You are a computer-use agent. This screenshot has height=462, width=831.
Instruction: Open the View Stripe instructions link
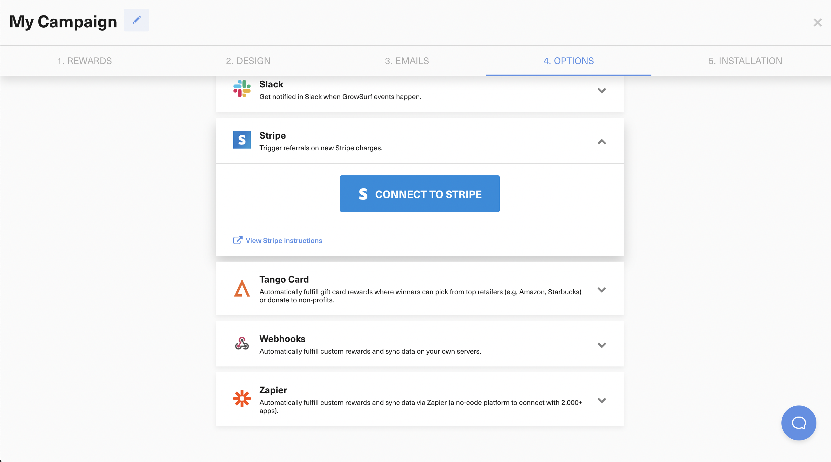click(283, 240)
